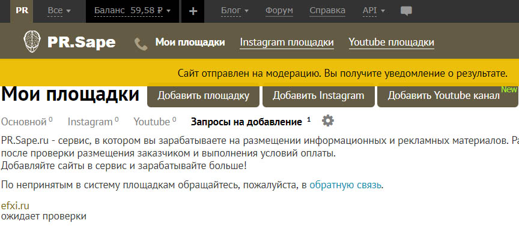
Task: Click the ожидает проверки status text
Action: [43, 216]
